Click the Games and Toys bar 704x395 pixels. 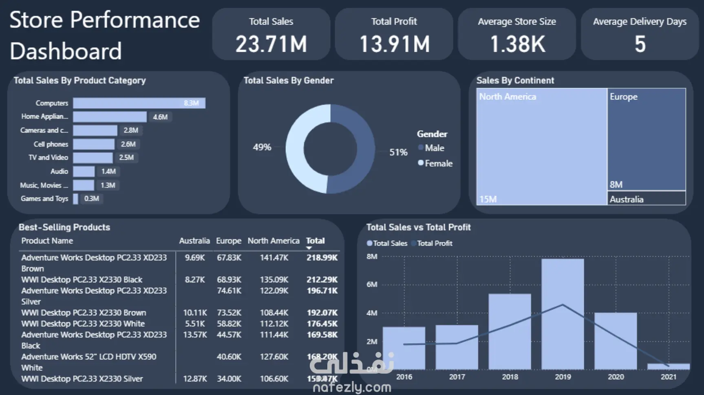pyautogui.click(x=75, y=199)
